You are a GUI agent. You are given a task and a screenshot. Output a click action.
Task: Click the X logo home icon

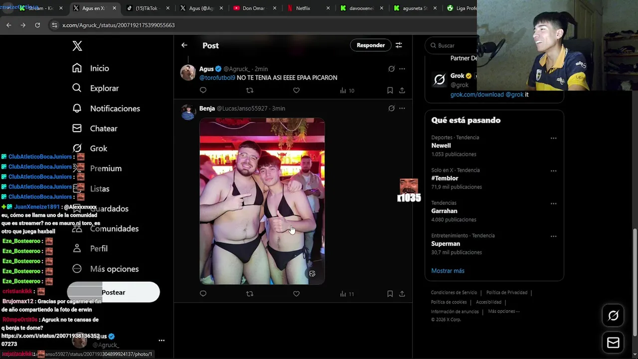pyautogui.click(x=77, y=46)
